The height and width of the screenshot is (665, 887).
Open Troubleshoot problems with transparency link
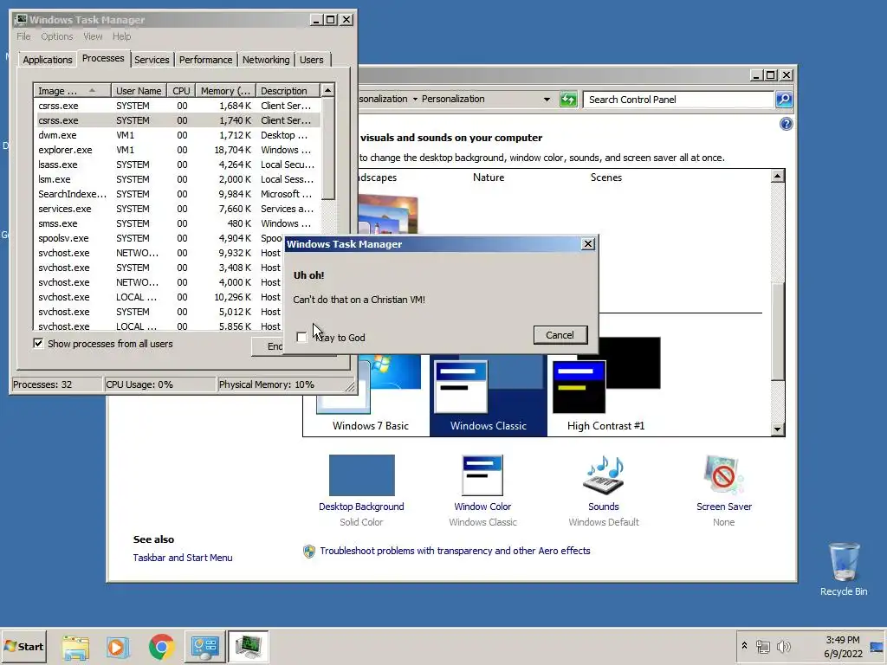(455, 551)
